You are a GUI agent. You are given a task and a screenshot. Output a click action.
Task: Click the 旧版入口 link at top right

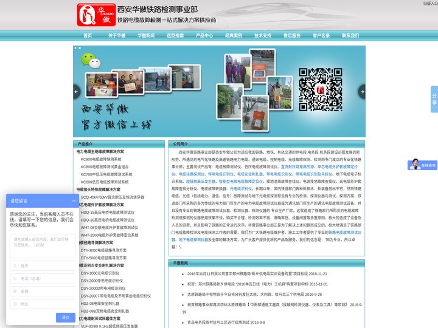pyautogui.click(x=431, y=4)
